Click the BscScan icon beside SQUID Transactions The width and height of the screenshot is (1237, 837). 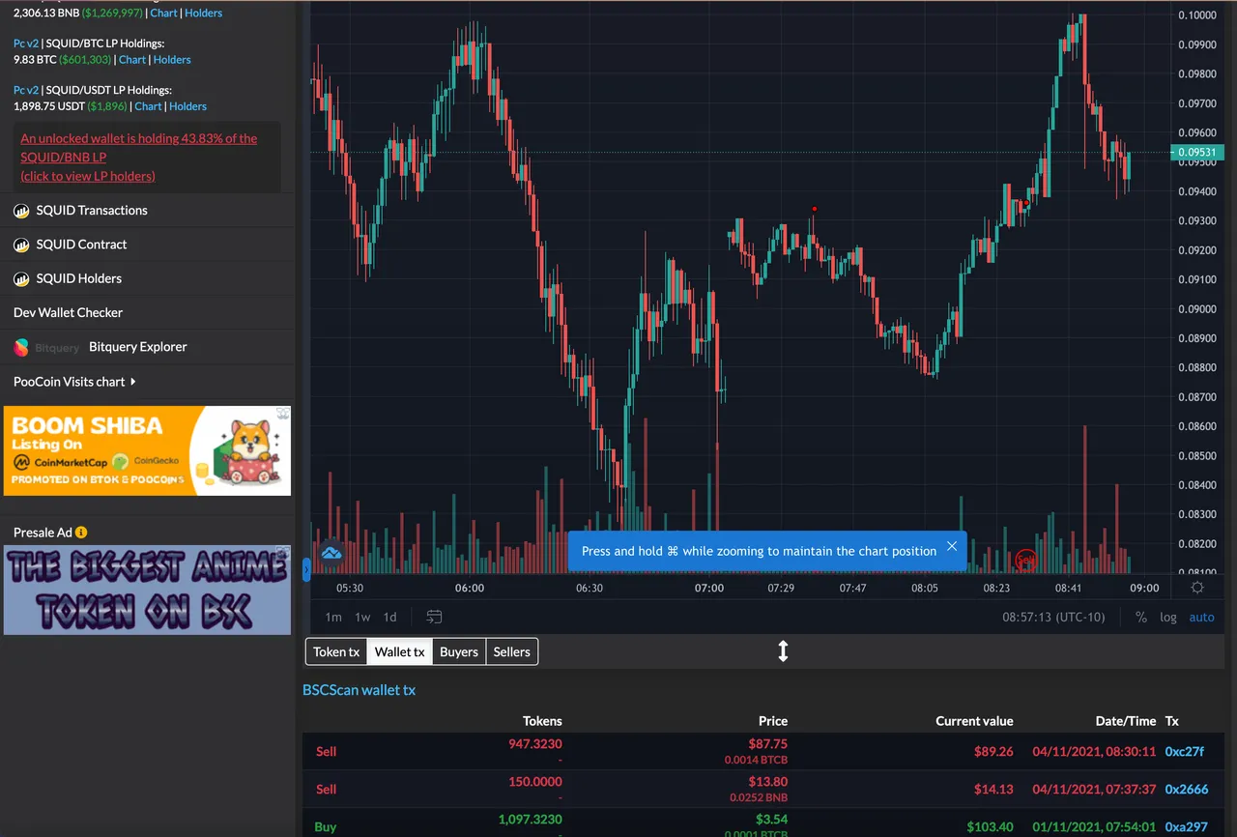pos(21,211)
